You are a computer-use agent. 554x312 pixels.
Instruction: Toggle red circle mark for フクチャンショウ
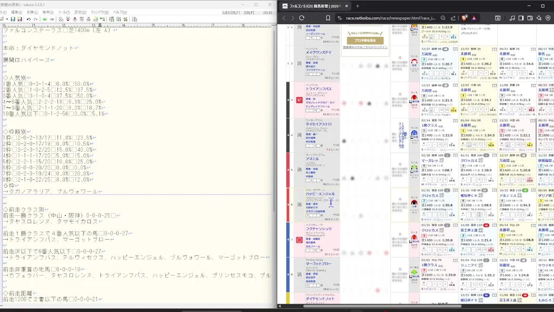coord(299,240)
